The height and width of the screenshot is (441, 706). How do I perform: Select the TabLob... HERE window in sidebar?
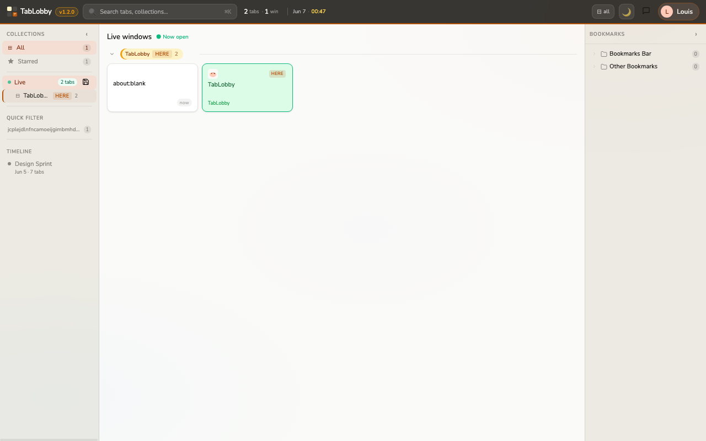[49, 96]
